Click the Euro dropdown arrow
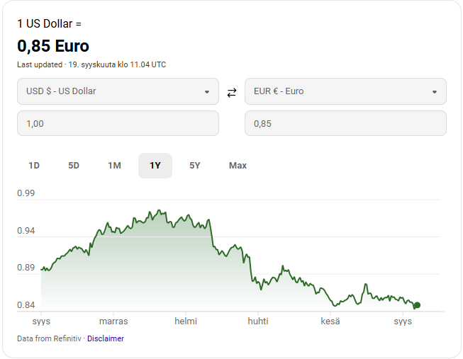463x359 pixels. tap(434, 92)
